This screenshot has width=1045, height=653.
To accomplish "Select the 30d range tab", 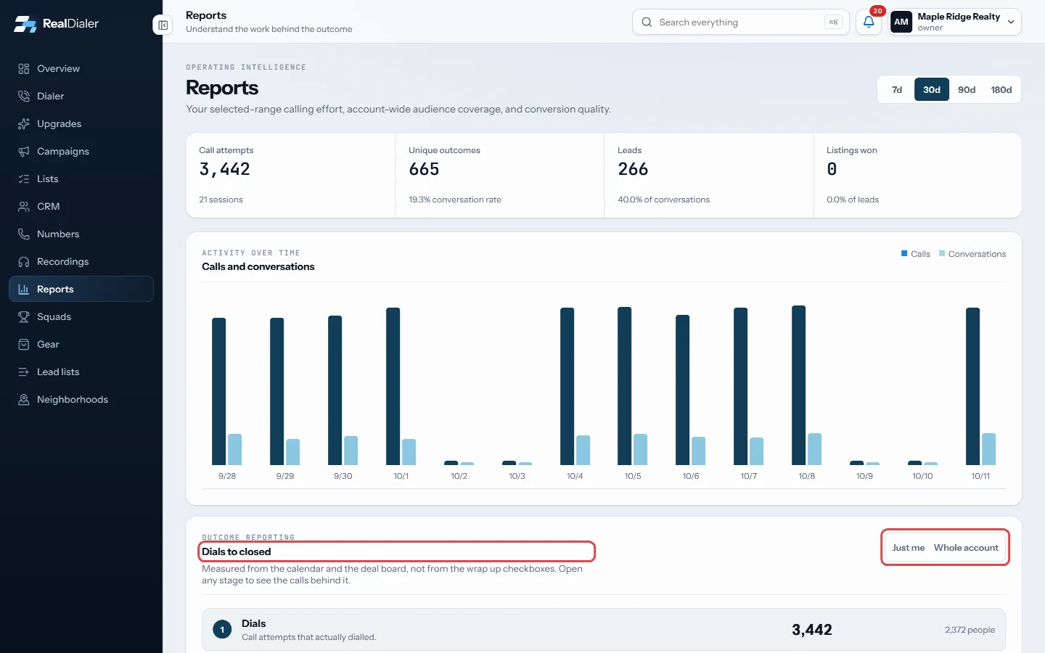I will click(x=932, y=90).
